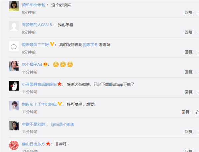Click the red star badge beside 佛山日出东方
The width and height of the screenshot is (199, 152).
click(x=48, y=144)
